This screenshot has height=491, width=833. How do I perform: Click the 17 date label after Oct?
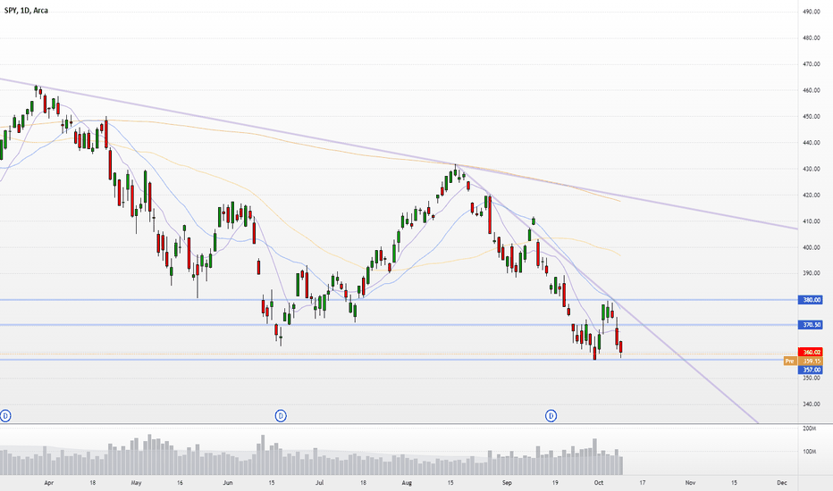[643, 483]
